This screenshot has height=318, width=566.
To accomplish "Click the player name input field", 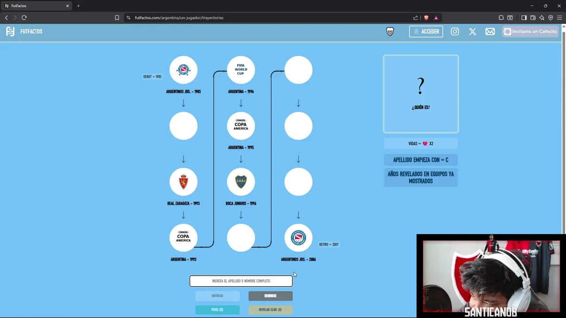I will [241, 281].
